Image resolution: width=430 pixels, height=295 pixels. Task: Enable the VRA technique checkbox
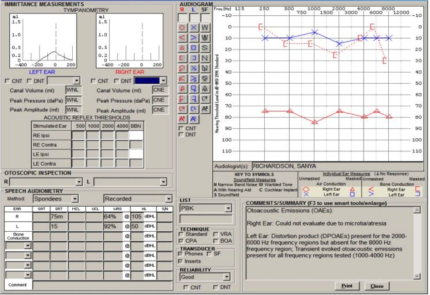pos(216,234)
